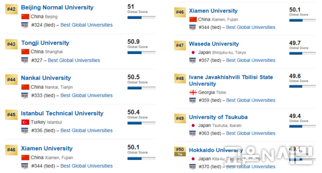Open Istanbul Technical University link
The width and height of the screenshot is (322, 173).
click(62, 113)
